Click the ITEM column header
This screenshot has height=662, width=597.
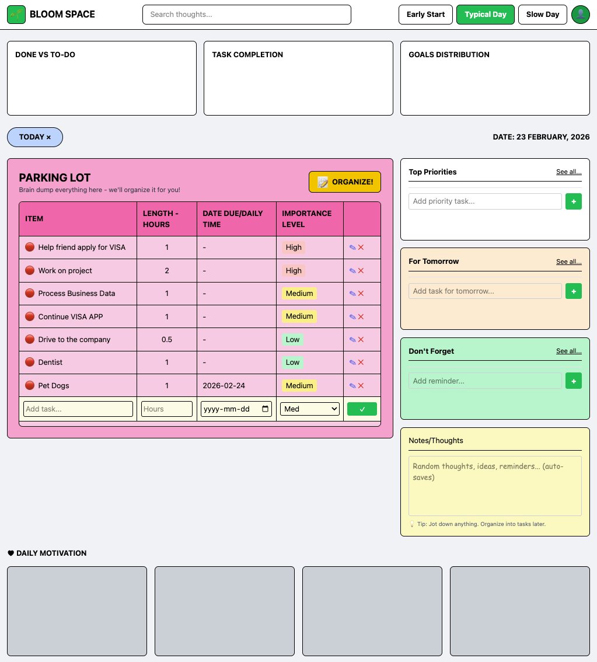tap(78, 219)
